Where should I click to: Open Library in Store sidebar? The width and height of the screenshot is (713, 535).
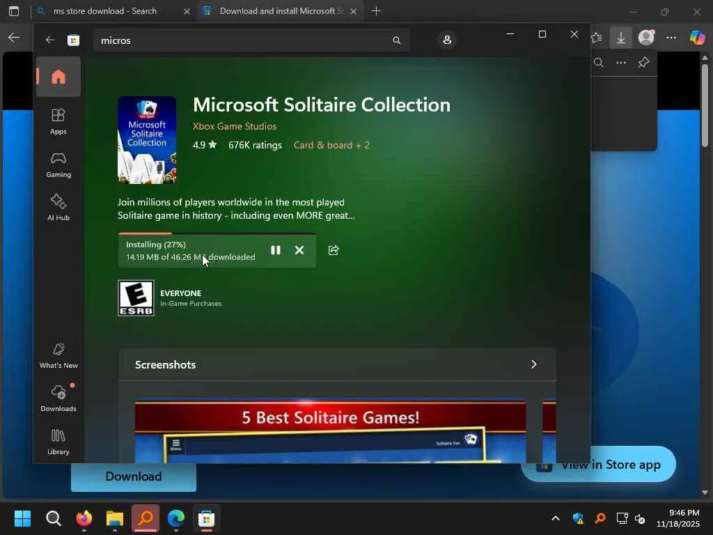pos(58,442)
